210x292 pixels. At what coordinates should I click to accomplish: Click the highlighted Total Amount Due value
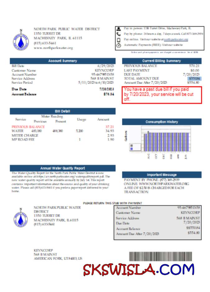coord(194,79)
